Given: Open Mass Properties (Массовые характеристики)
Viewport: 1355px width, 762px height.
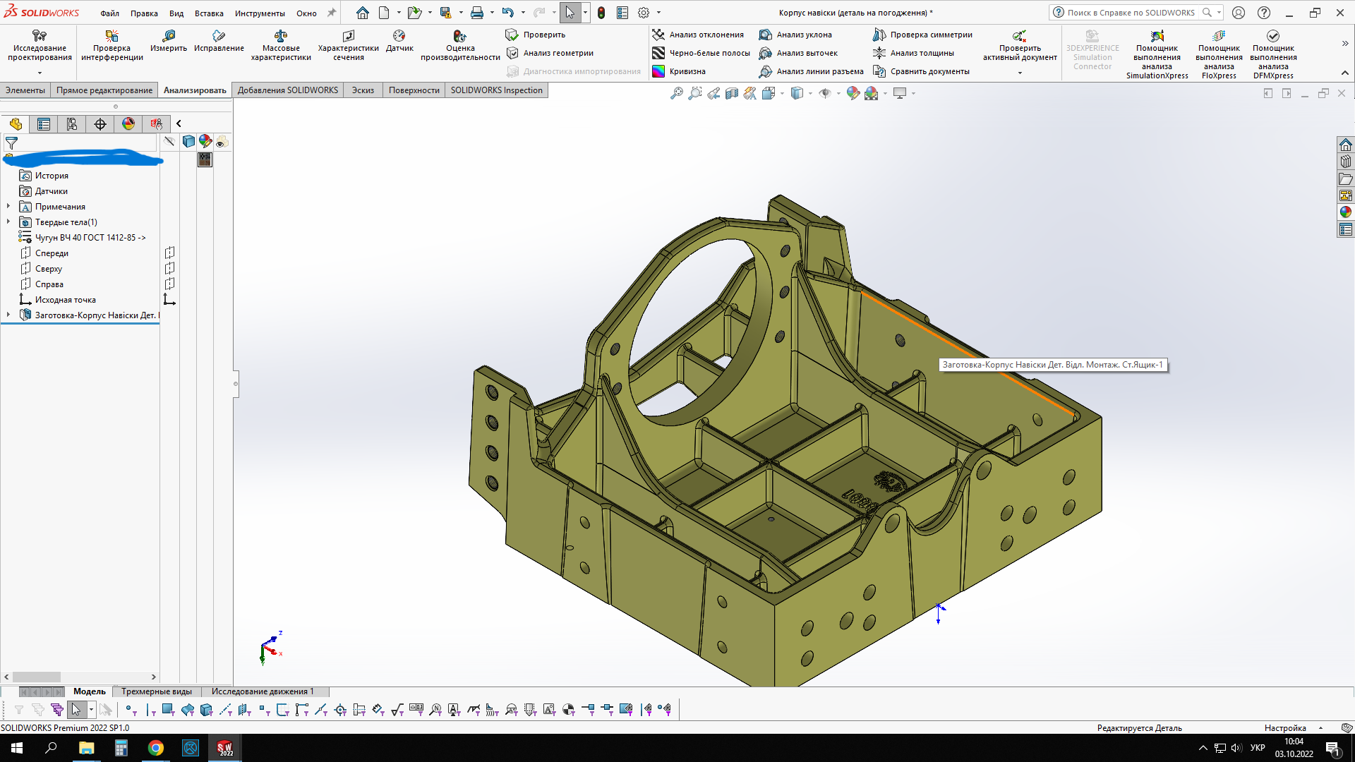Looking at the screenshot, I should click(281, 45).
